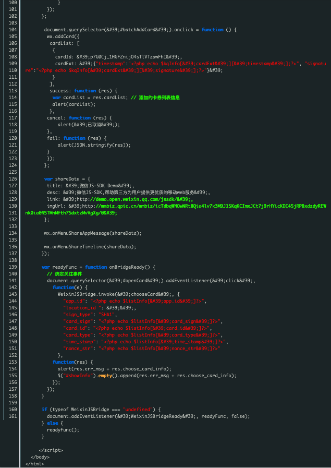The width and height of the screenshot is (331, 468).
Task: Click the red "card_type" key
Action: (78, 335)
